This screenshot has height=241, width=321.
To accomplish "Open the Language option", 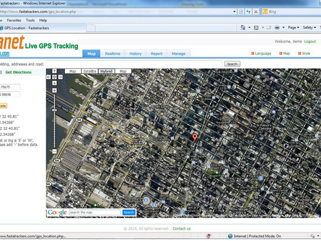I will (x=261, y=54).
